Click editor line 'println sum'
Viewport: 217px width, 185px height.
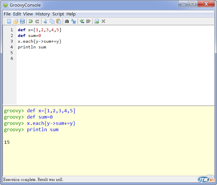click(32, 47)
